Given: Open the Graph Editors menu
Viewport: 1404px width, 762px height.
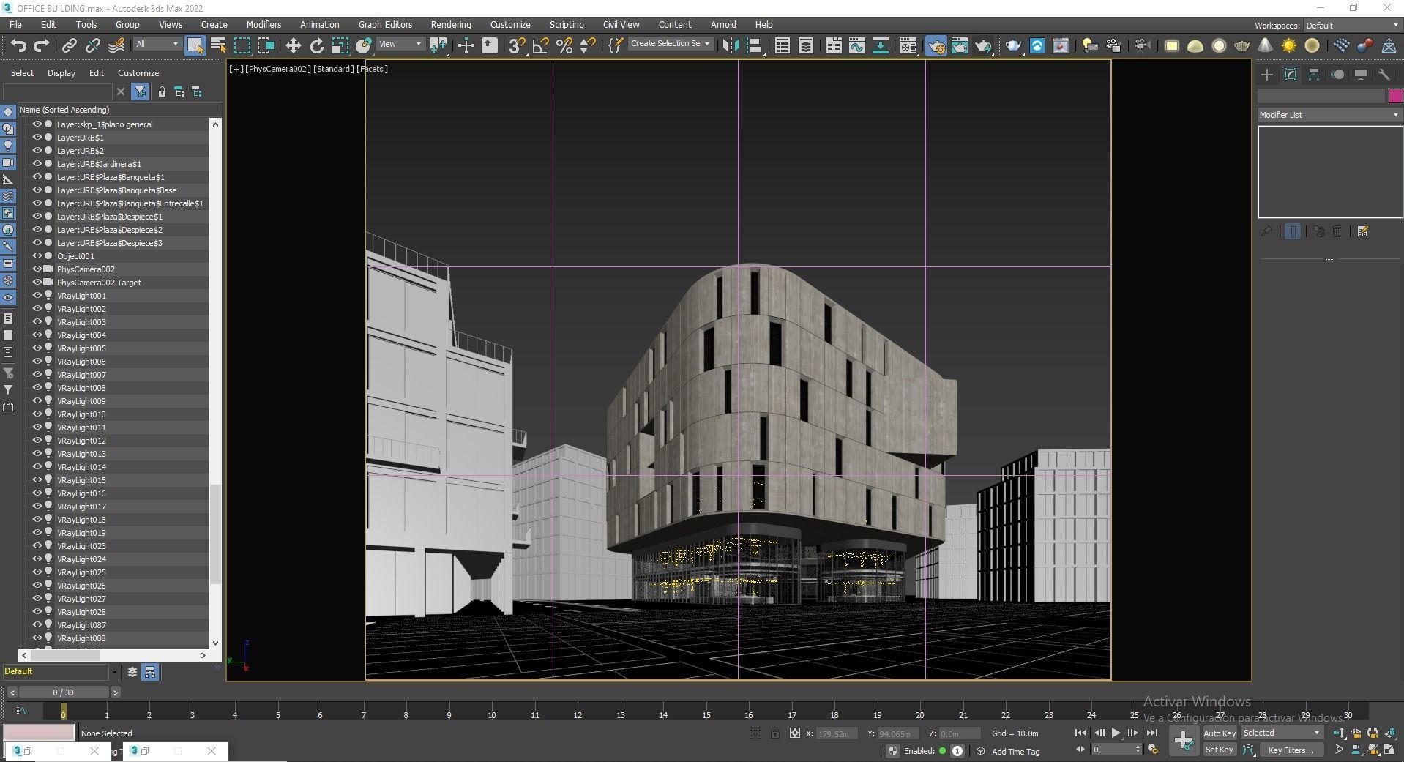Looking at the screenshot, I should pos(385,25).
